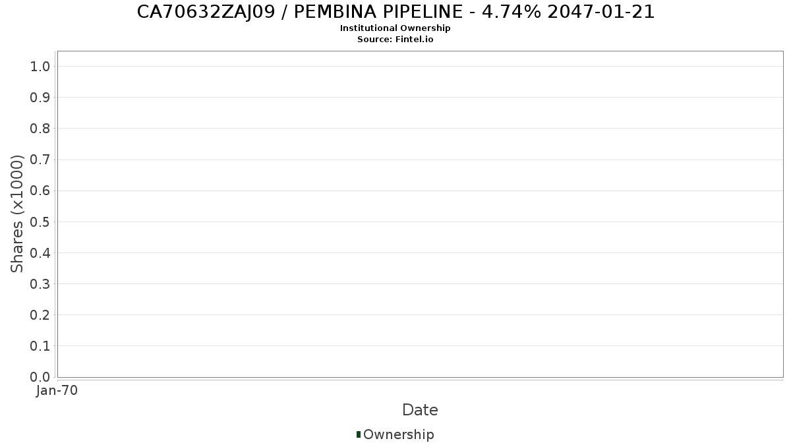
Task: Click the chart title PEMBINA PIPELINE
Action: coord(395,12)
